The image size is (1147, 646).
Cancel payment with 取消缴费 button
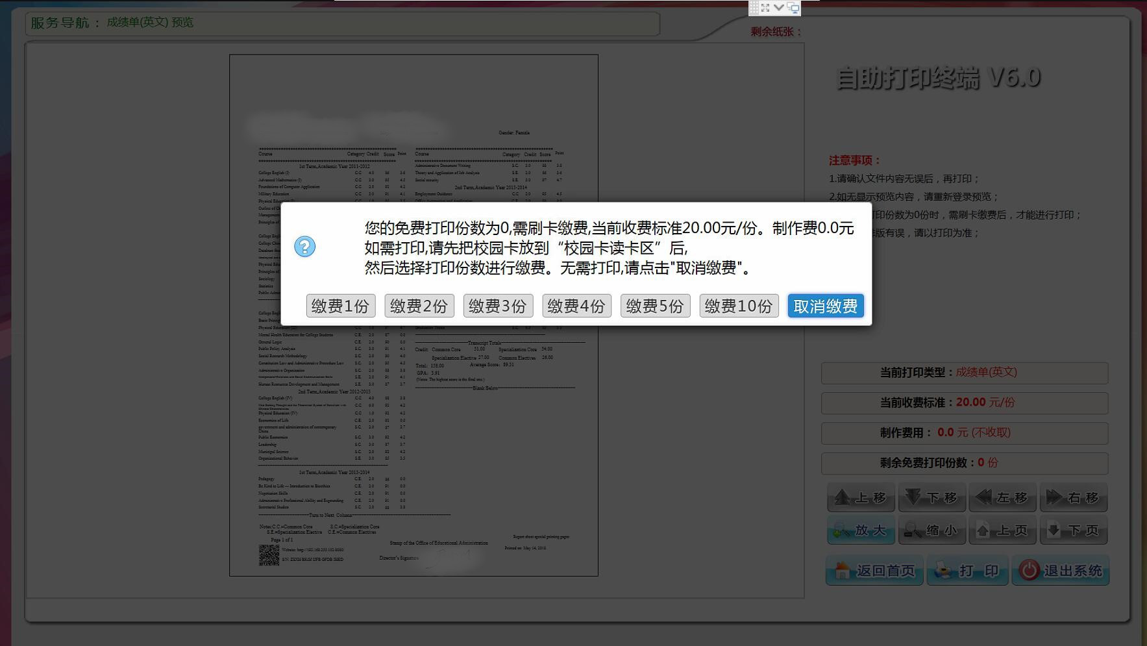[x=825, y=306]
